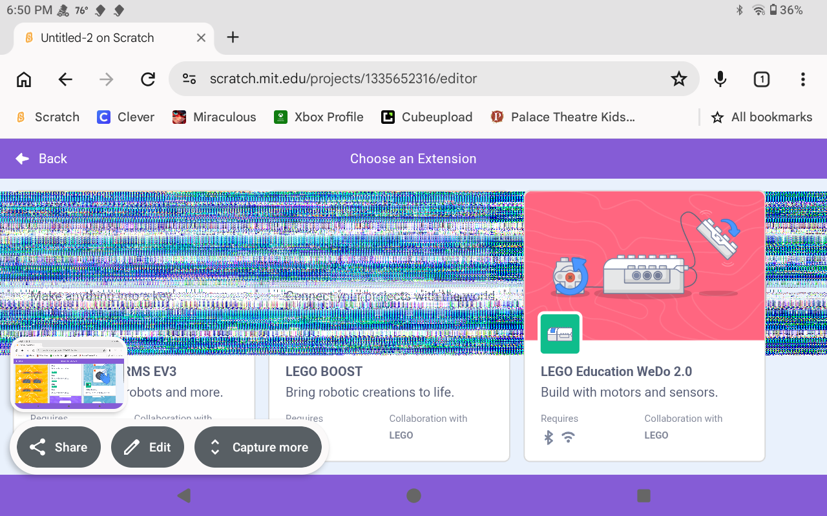Click LEGO collaboration label on WeDo card
Screen dimensions: 827x516
point(656,435)
